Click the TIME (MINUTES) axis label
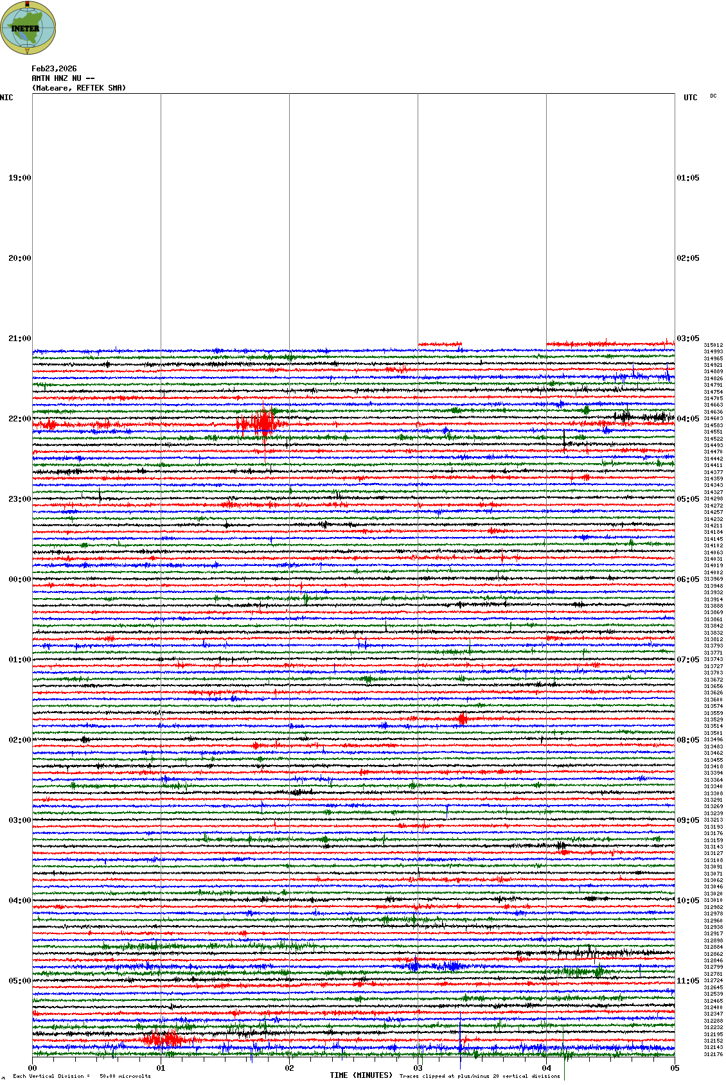 (361, 1075)
